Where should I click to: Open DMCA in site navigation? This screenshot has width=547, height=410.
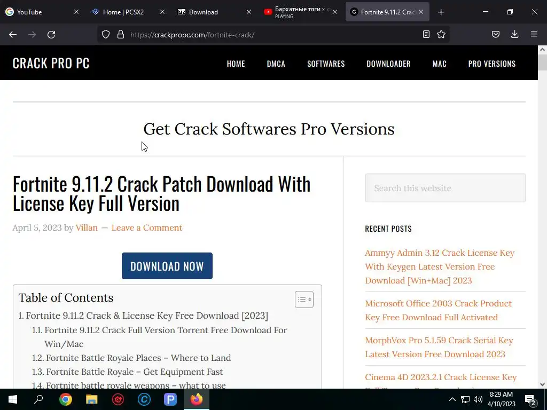276,64
